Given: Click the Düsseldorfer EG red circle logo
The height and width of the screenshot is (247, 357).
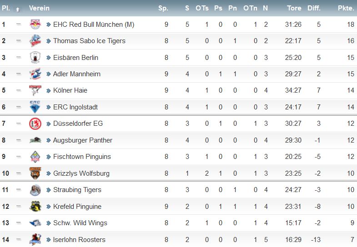Looking at the screenshot, I should 35,123.
